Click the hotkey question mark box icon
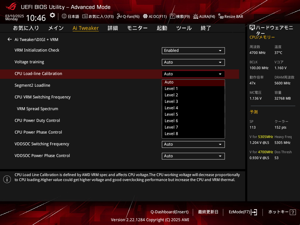The height and width of the screenshot is (225, 300). (293, 212)
